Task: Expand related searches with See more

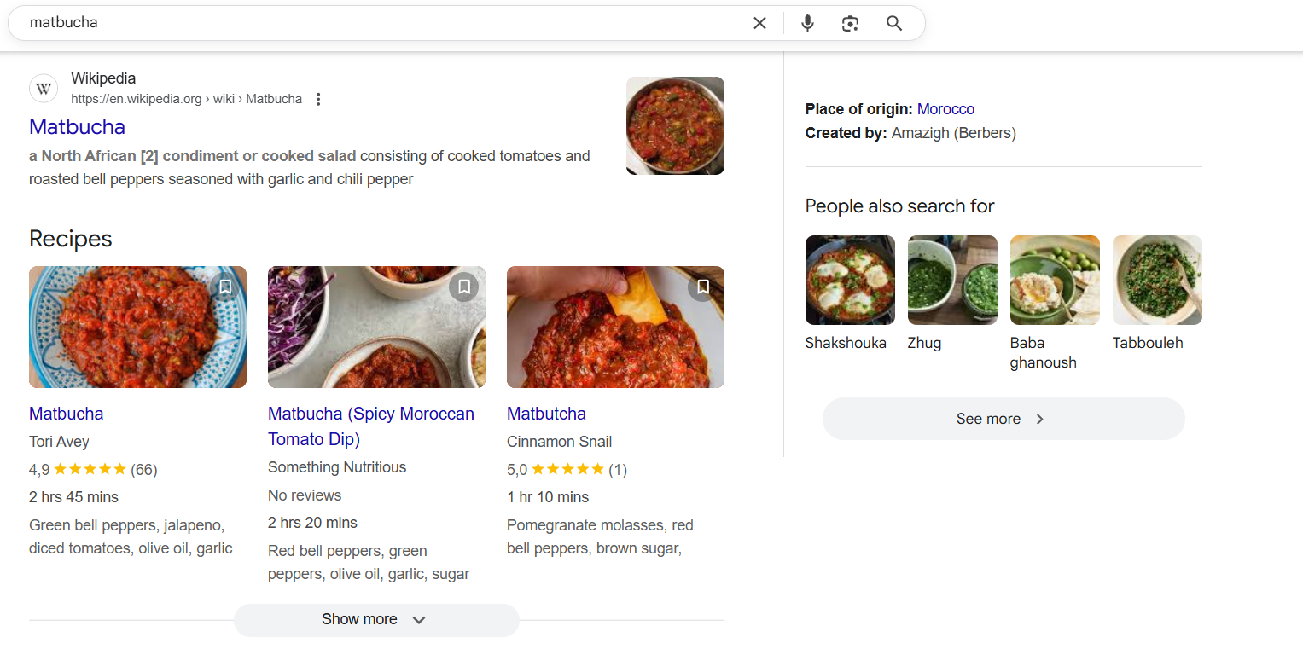Action: point(1003,419)
